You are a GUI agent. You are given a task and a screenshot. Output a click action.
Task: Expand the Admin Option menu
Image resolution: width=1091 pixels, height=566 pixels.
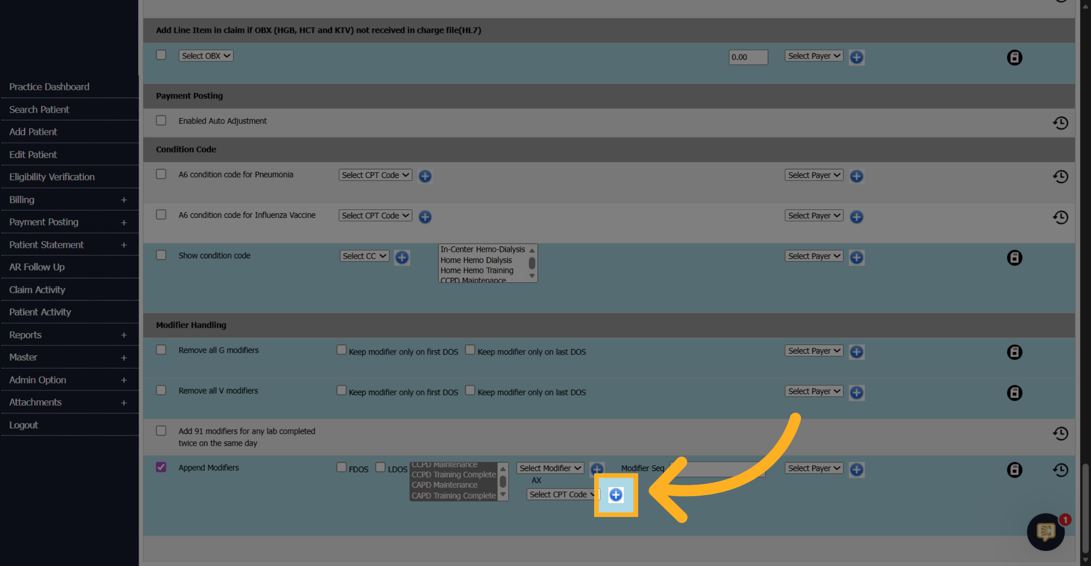70,380
